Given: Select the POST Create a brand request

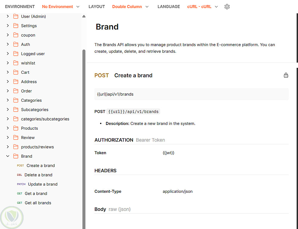Looking at the screenshot, I should coord(41,166).
